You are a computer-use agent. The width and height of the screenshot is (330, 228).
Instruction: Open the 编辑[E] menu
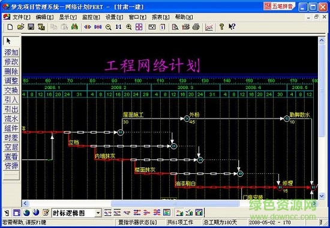(44, 17)
